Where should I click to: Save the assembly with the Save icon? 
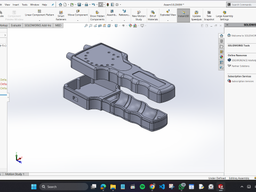coord(79,5)
